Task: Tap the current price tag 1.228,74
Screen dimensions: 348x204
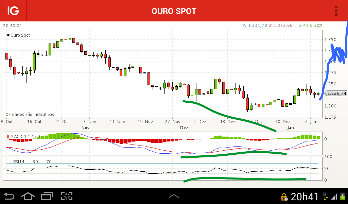Action: click(x=336, y=93)
